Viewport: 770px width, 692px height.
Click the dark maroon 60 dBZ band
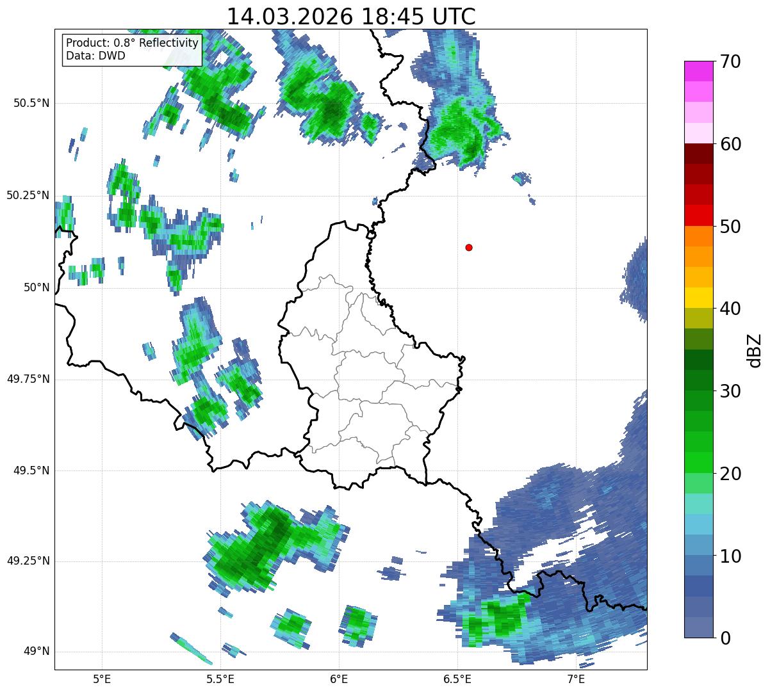click(x=700, y=154)
